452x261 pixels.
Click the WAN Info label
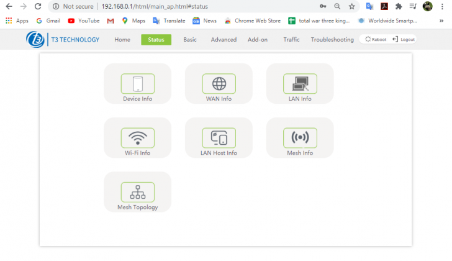coord(219,99)
